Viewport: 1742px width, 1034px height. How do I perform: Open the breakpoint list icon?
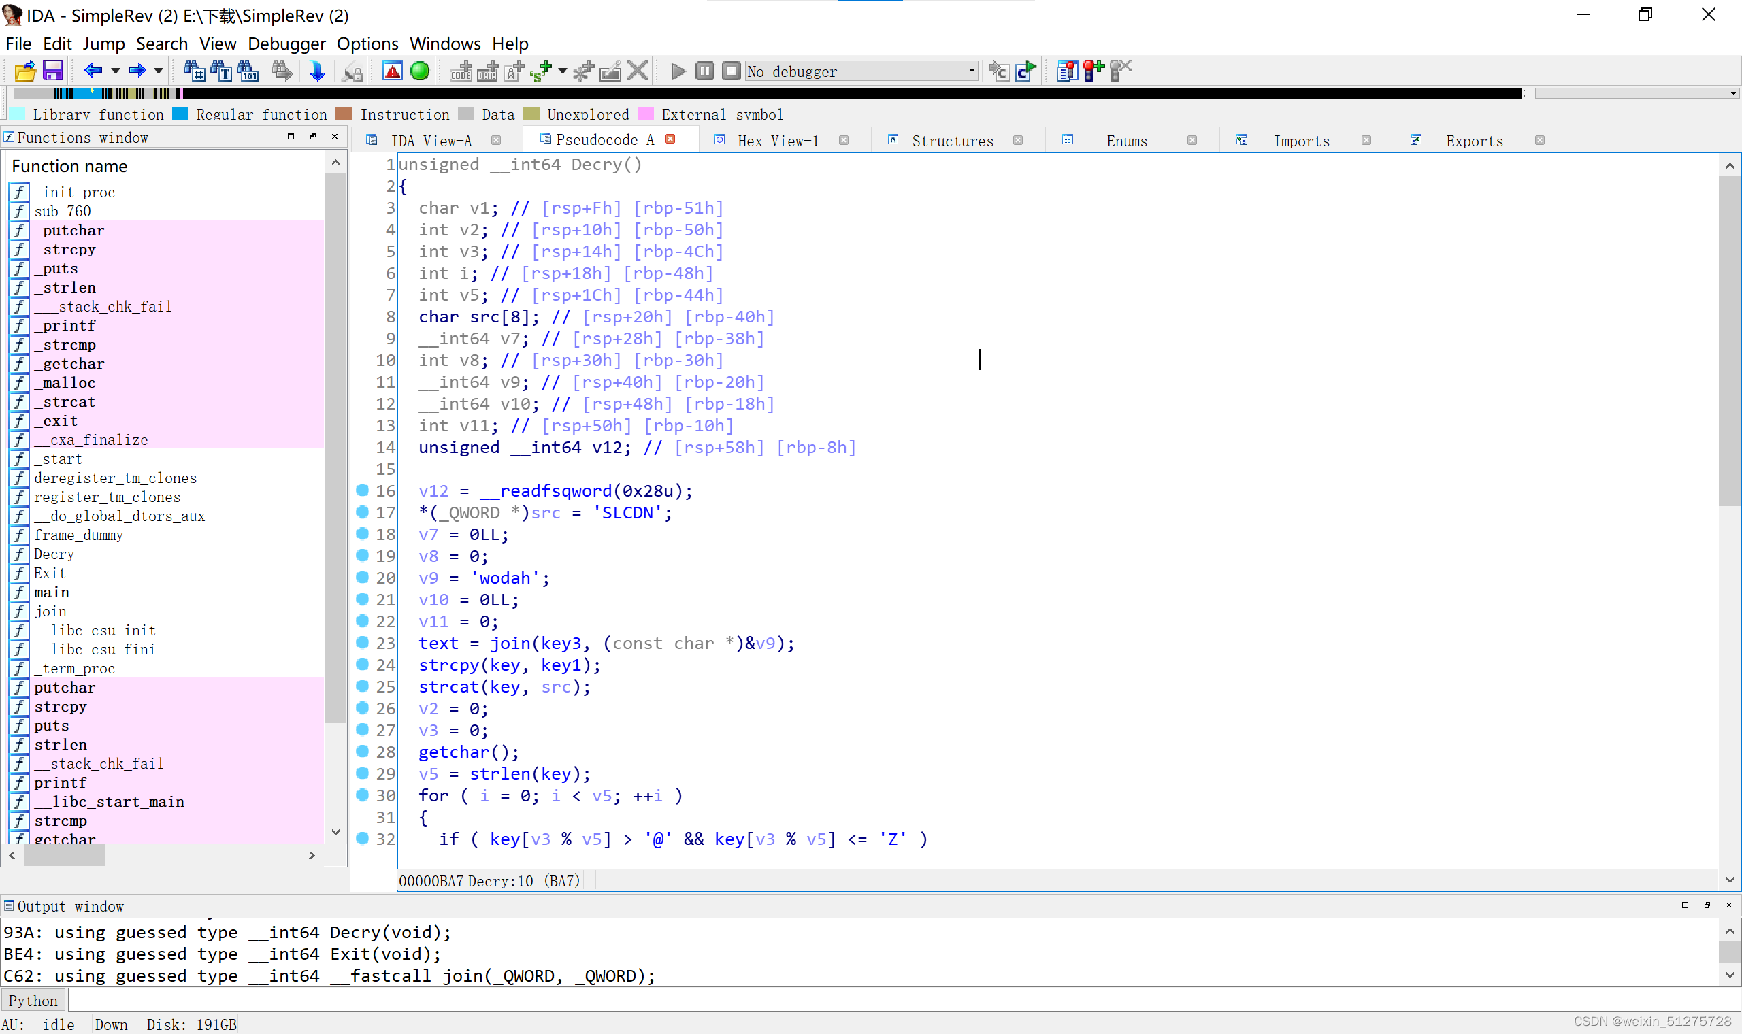click(x=1067, y=71)
